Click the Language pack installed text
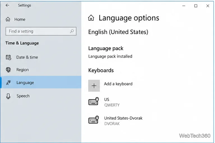Image resolution: width=215 pixels, height=143 pixels. (110, 56)
